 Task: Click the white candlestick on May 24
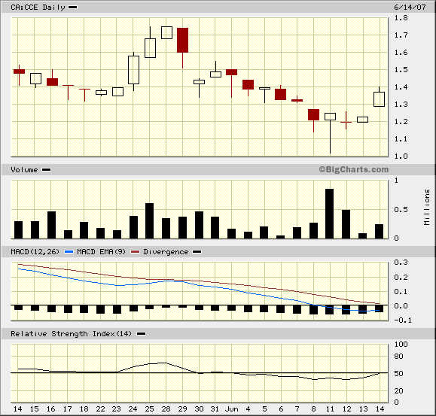pos(133,70)
